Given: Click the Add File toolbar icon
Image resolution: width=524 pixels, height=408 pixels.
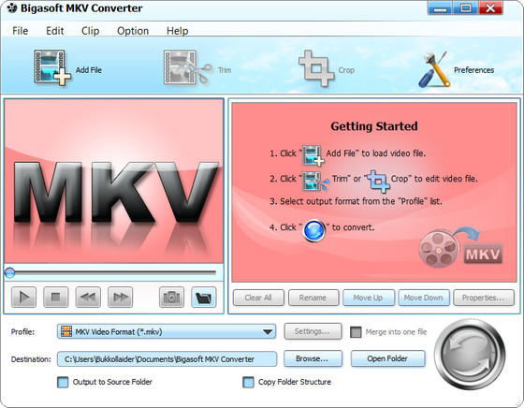Looking at the screenshot, I should 52,67.
